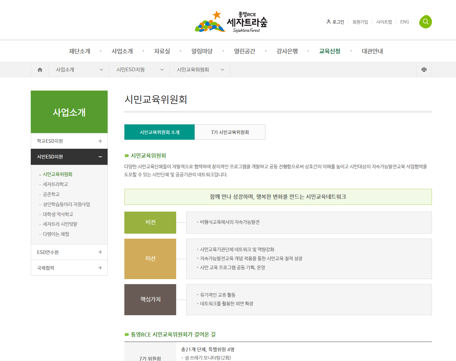This screenshot has height=361, width=456.
Task: Open the 시민교육위원회 breadcrumb dropdown
Action: pos(200,70)
